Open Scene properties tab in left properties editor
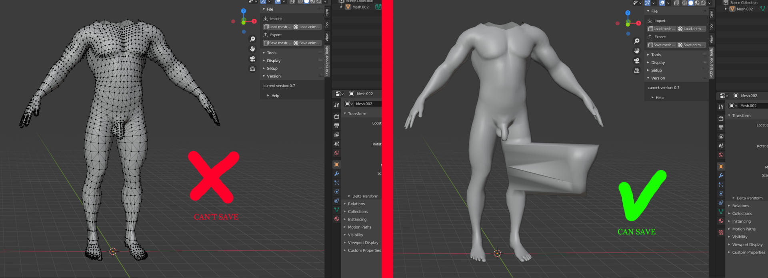This screenshot has width=768, height=278. [336, 144]
